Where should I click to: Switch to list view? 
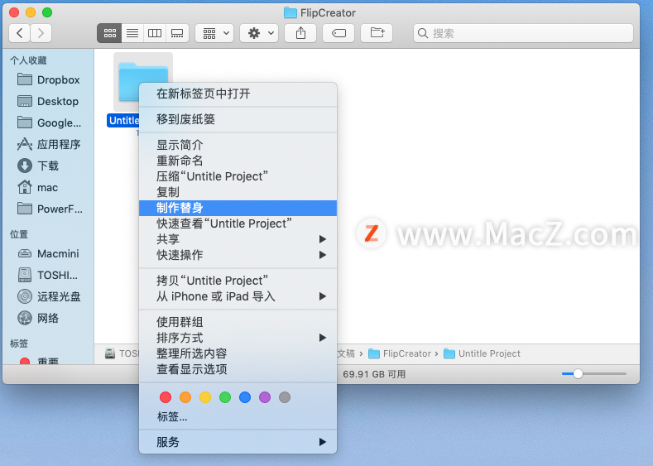click(132, 33)
